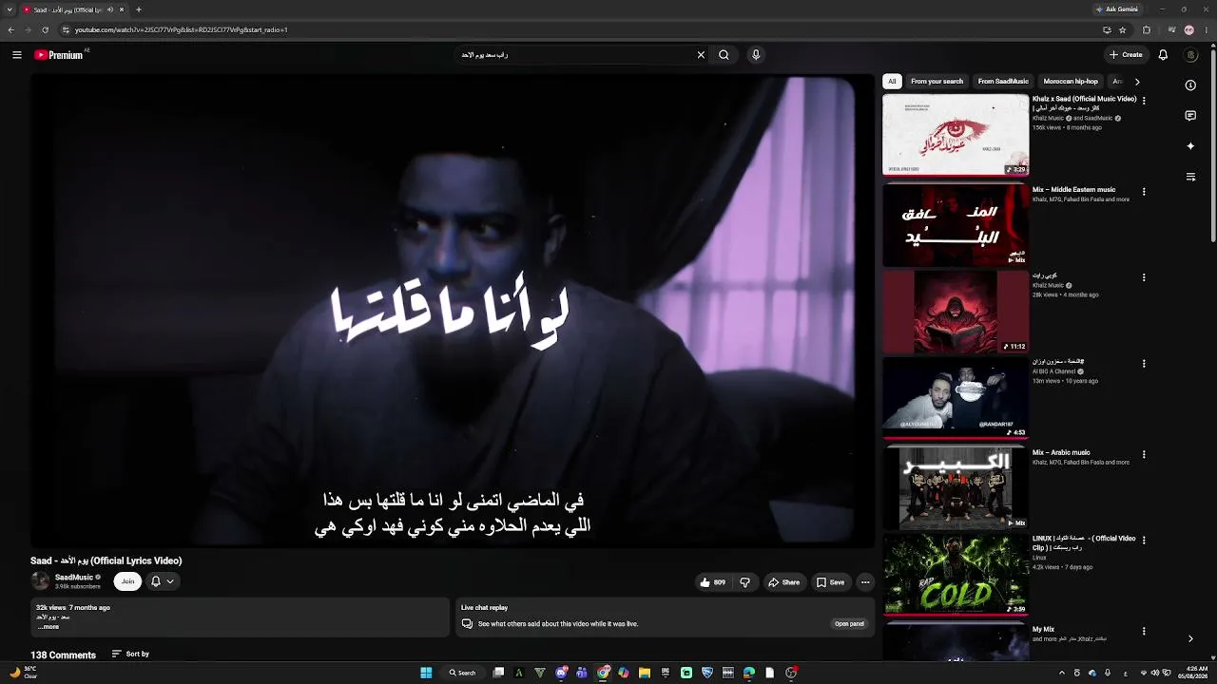
Task: Open browser extensions puzzle icon
Action: pos(1147,29)
